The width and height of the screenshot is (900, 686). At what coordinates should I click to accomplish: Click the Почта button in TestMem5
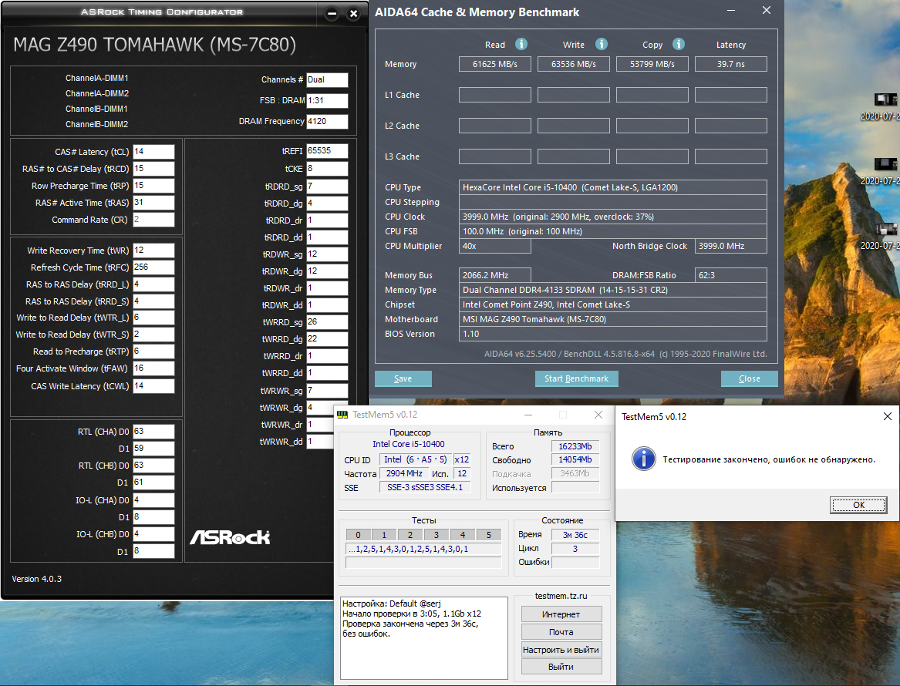tap(561, 632)
